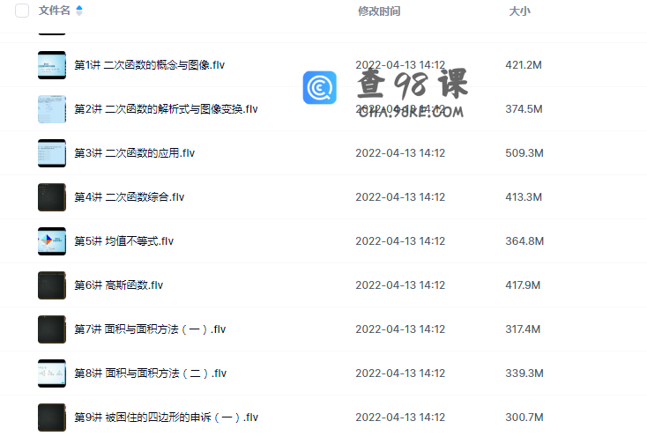Open thumbnail of 第4讲 二次函数综合.flv
The image size is (647, 436).
coord(52,197)
